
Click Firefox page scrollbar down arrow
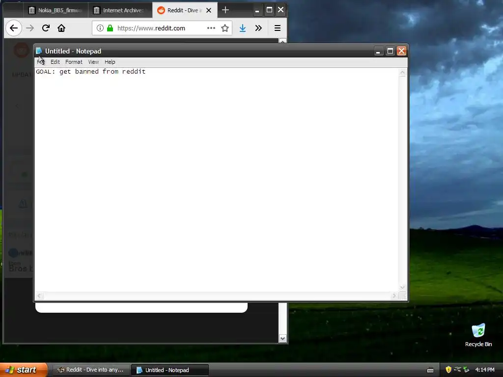[x=282, y=339]
